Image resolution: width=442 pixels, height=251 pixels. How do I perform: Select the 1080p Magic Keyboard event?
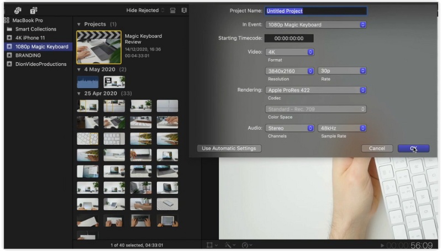(x=38, y=46)
